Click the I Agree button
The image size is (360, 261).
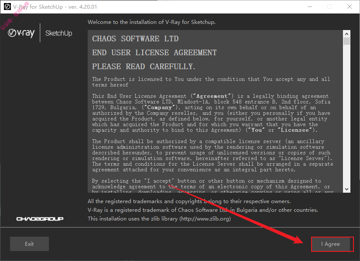tap(331, 244)
